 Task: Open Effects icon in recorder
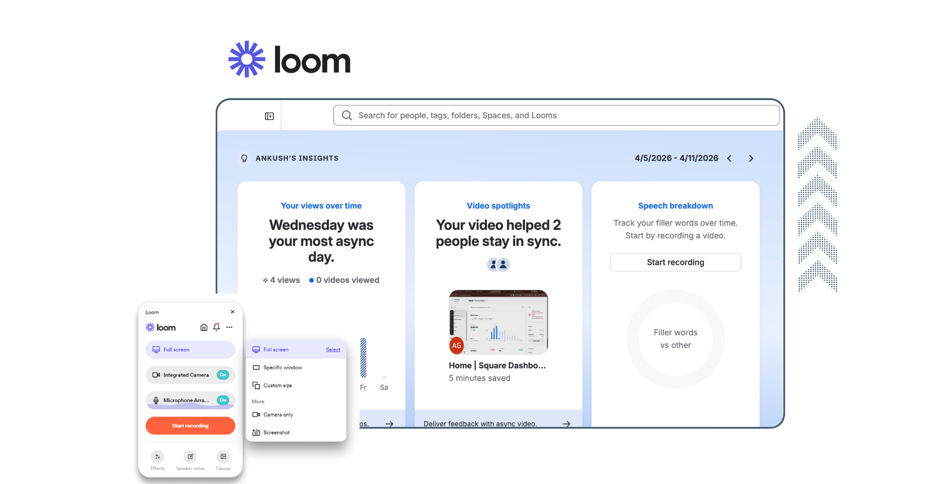pyautogui.click(x=157, y=457)
